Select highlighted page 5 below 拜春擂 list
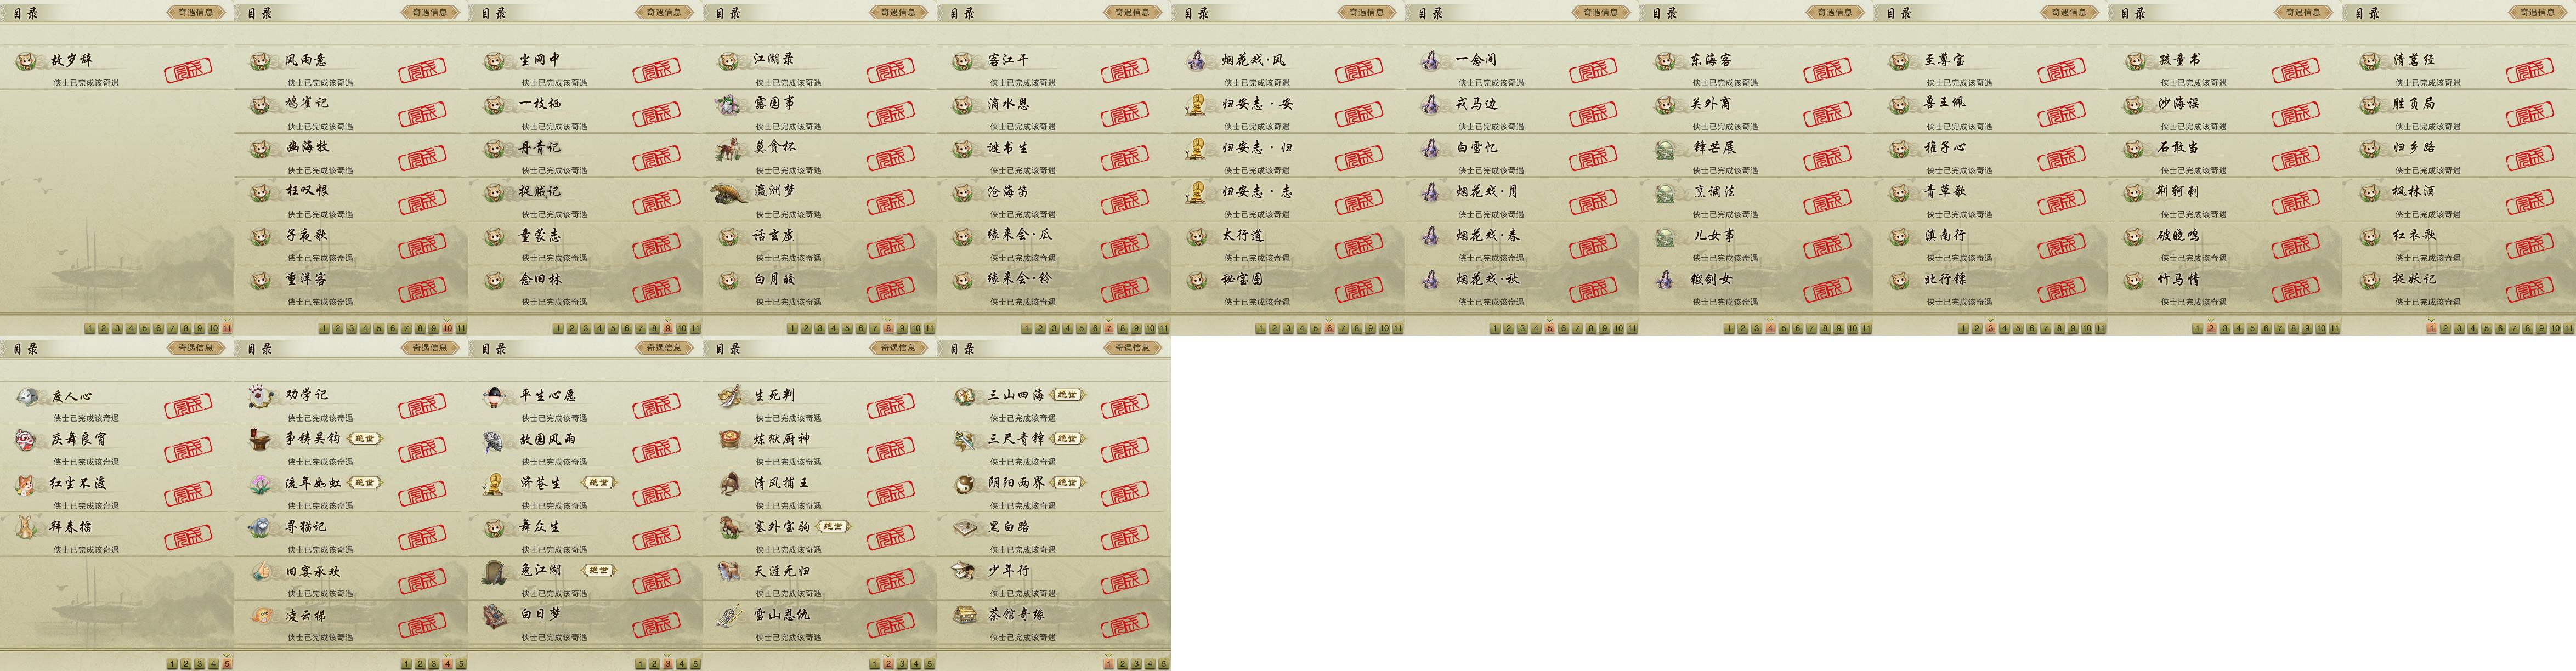The image size is (2576, 671). pyautogui.click(x=227, y=663)
